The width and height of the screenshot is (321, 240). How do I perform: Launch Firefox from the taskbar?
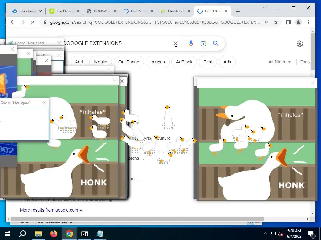click(x=54, y=234)
